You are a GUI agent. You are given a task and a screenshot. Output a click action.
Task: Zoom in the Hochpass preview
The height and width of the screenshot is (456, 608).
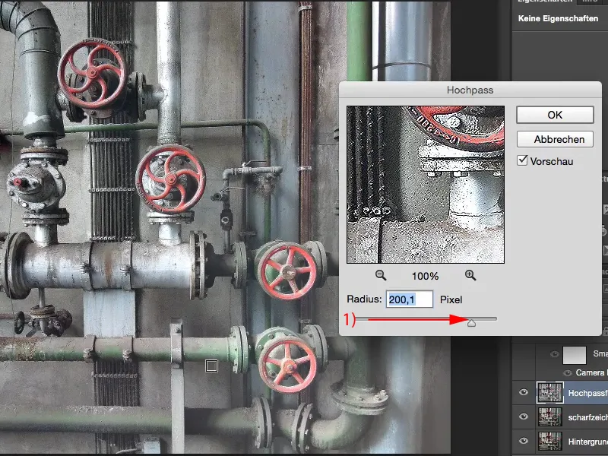click(470, 275)
